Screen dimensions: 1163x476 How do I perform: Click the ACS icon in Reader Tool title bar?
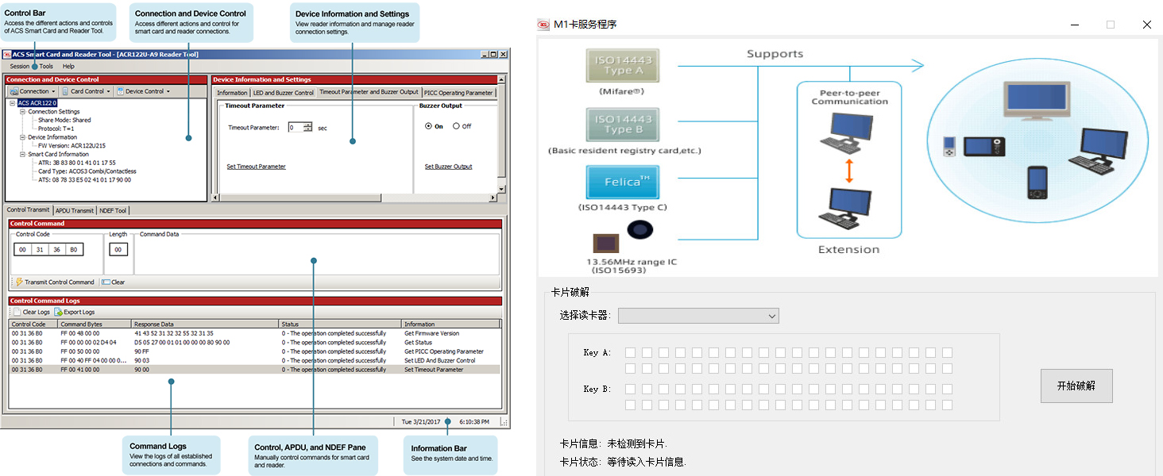(6, 55)
